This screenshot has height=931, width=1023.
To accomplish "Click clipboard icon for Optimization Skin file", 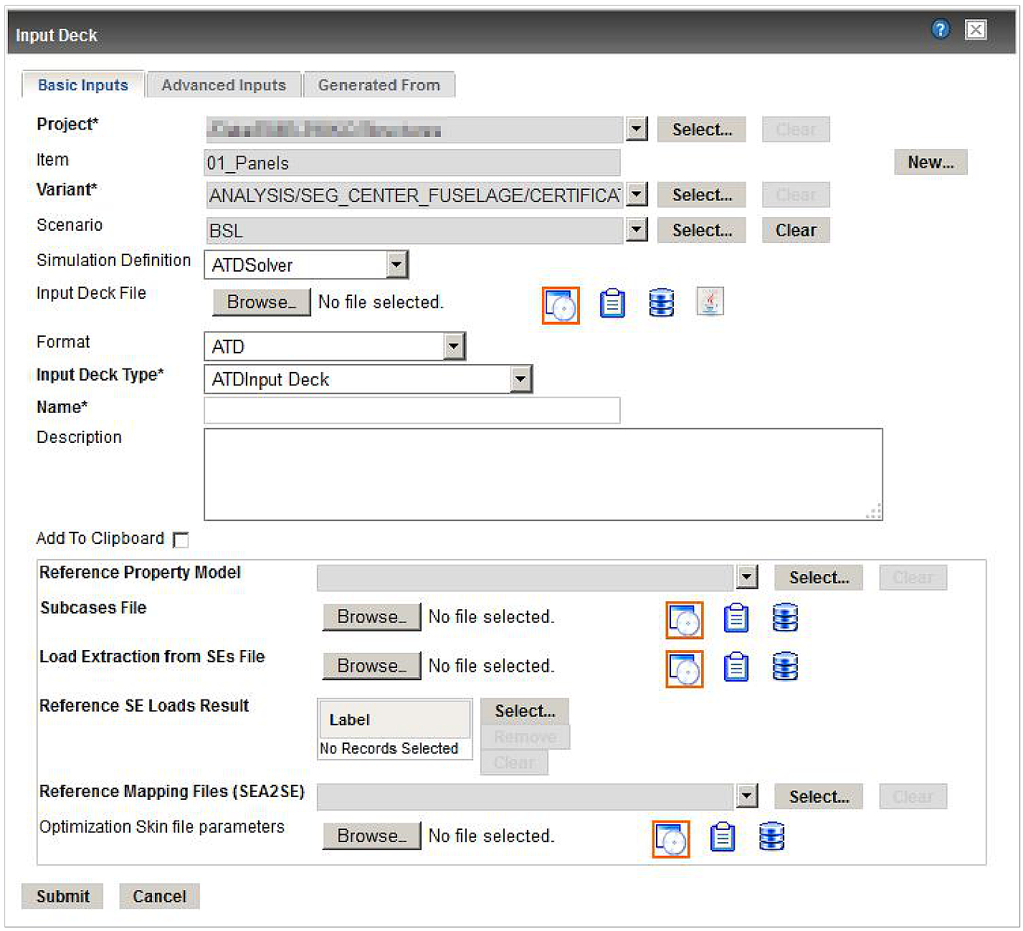I will [x=723, y=836].
